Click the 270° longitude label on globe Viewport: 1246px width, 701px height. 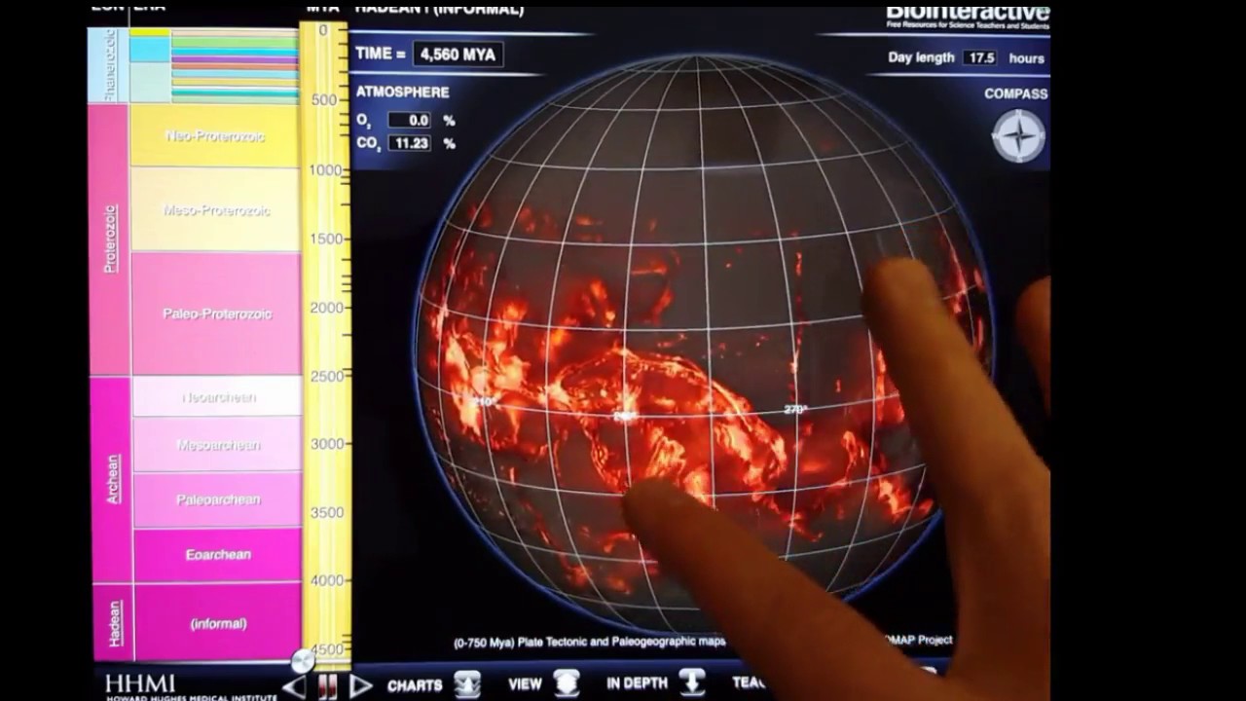point(795,410)
